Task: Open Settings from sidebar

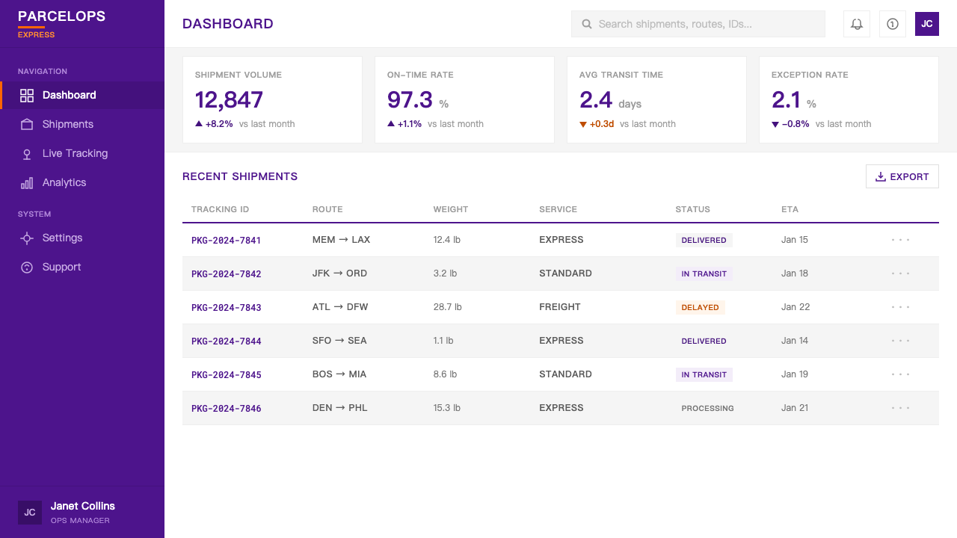Action: (82, 238)
